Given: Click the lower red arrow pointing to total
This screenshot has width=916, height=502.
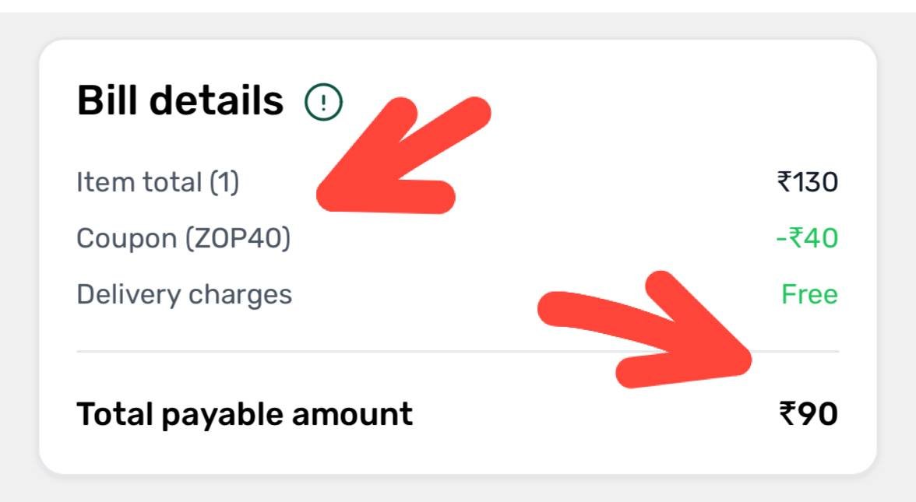Looking at the screenshot, I should [644, 329].
